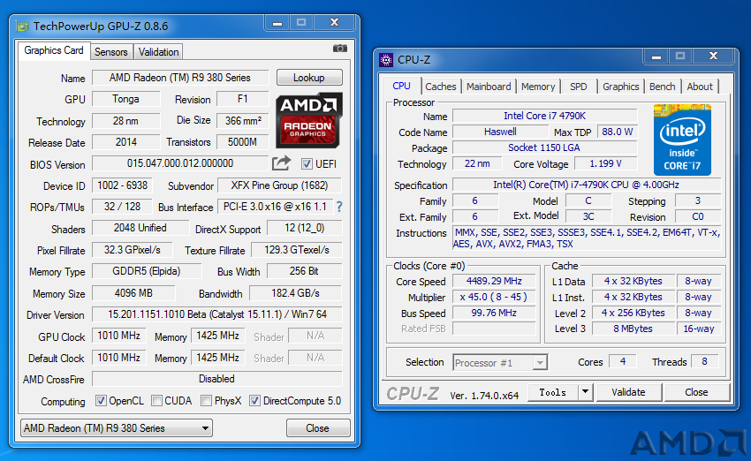Open the Memory tab in CPU-Z

coord(538,87)
